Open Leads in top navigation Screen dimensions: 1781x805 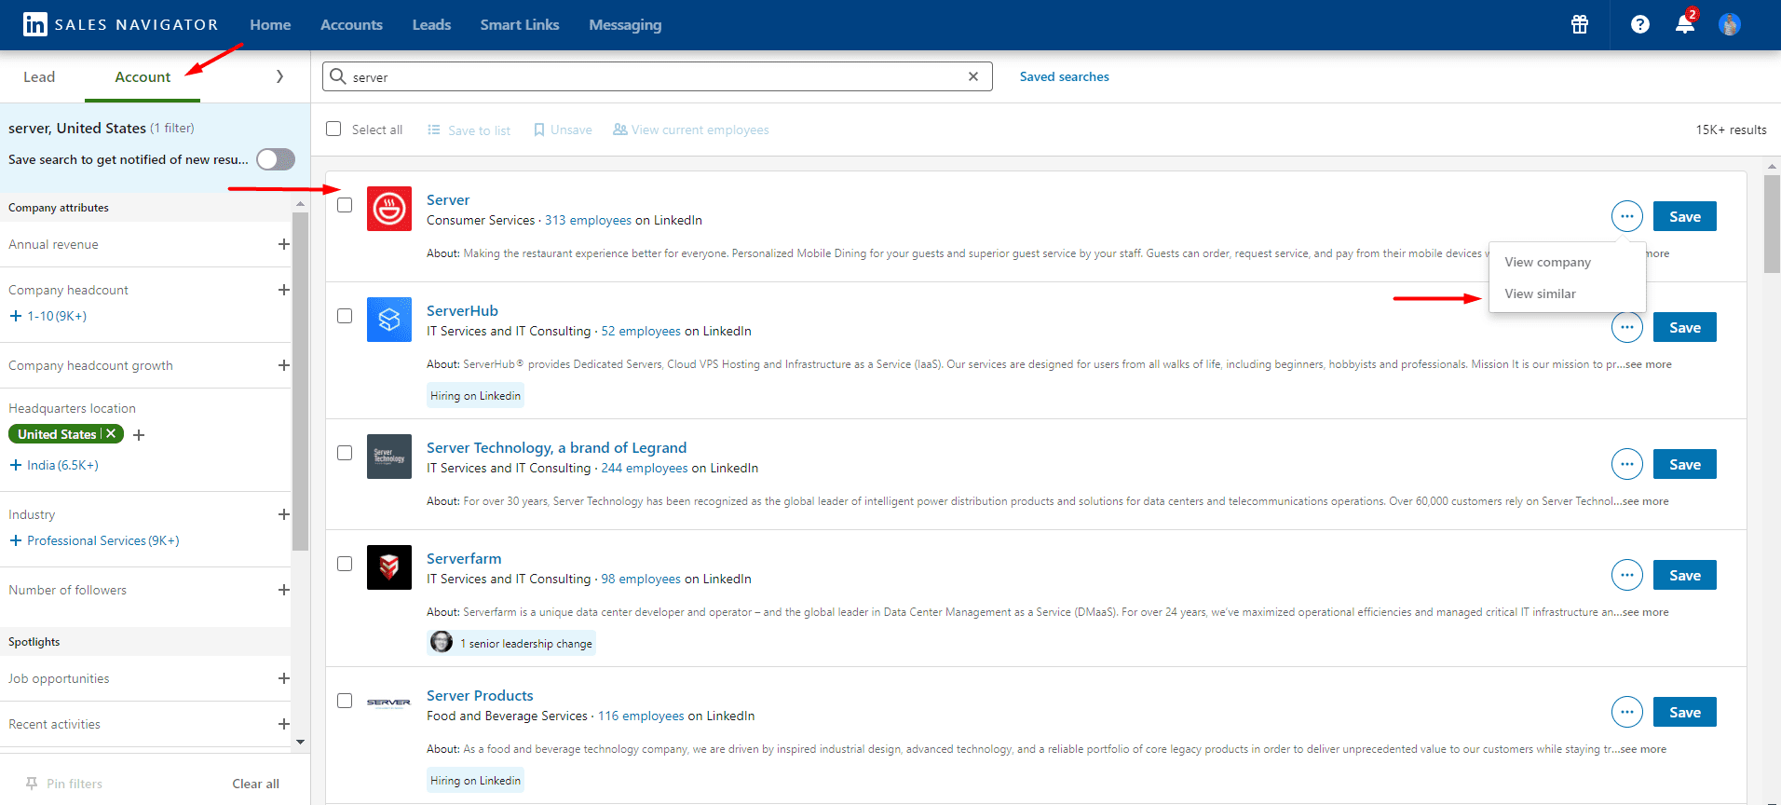[x=431, y=24]
